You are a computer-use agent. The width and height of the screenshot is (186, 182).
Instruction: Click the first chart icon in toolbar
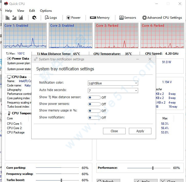(7, 18)
